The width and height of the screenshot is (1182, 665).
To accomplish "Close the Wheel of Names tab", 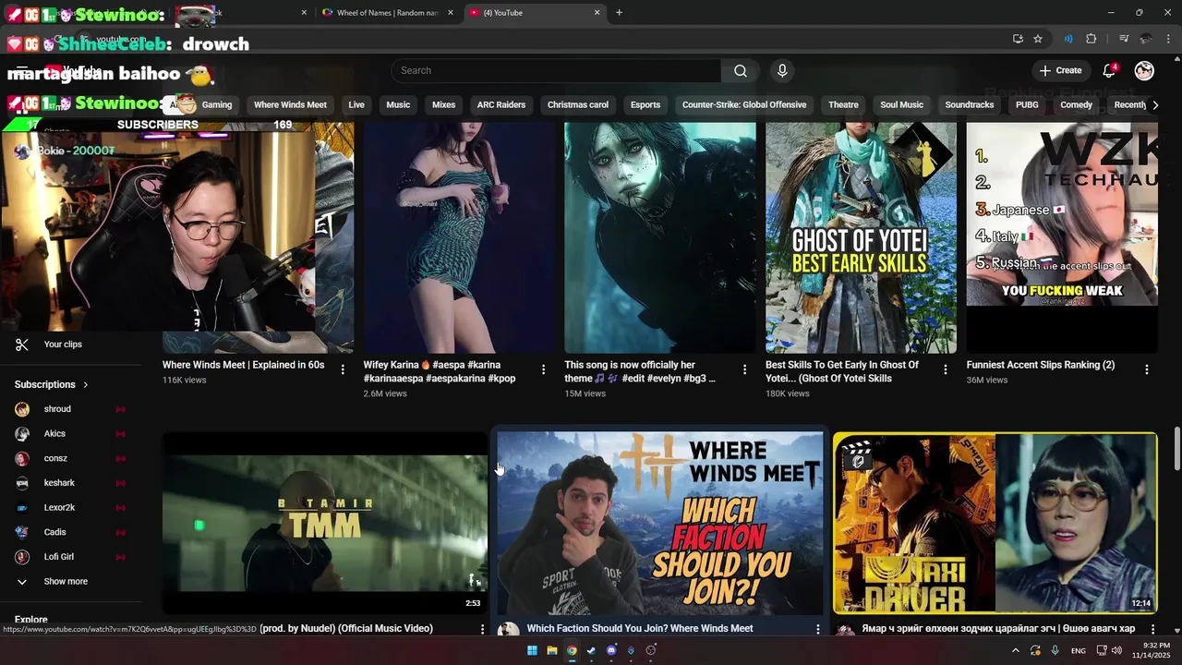I will coord(452,13).
